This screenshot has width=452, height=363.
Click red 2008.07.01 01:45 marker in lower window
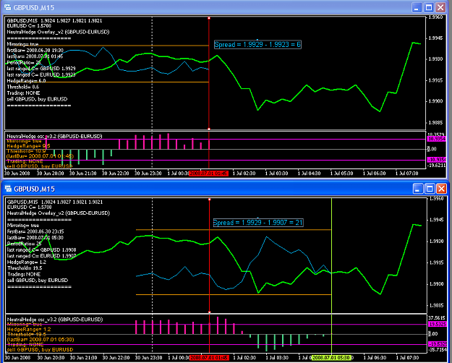(x=209, y=357)
